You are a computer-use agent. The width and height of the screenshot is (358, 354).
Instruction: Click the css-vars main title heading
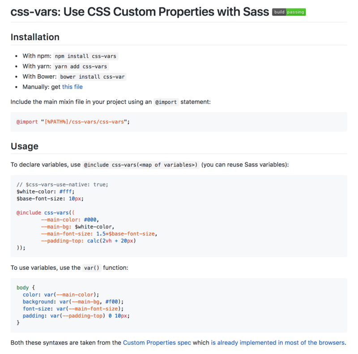(140, 12)
